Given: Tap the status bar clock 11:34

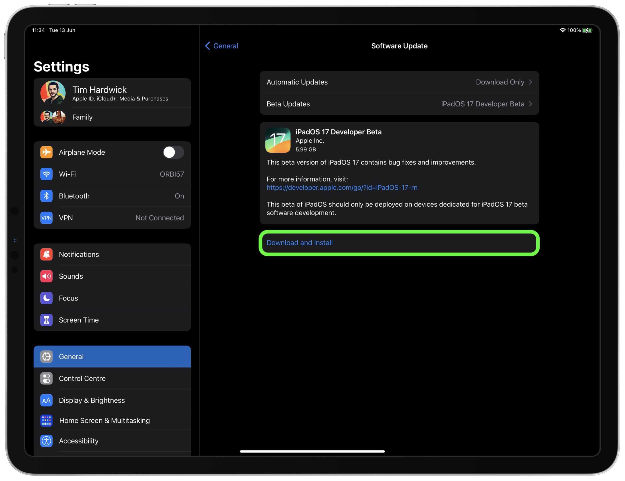Looking at the screenshot, I should 38,30.
